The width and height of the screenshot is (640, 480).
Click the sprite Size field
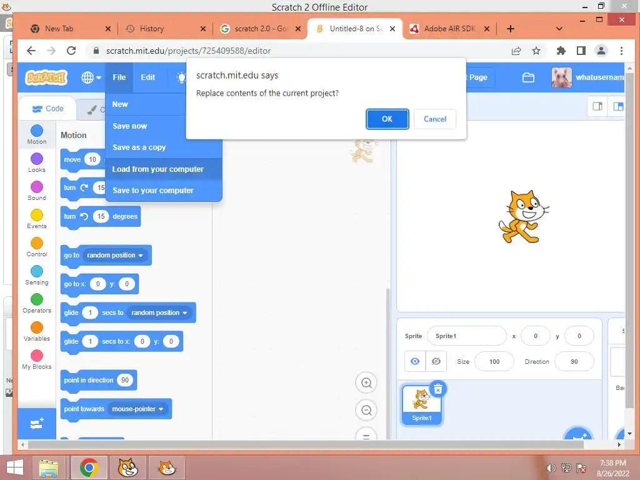494,362
